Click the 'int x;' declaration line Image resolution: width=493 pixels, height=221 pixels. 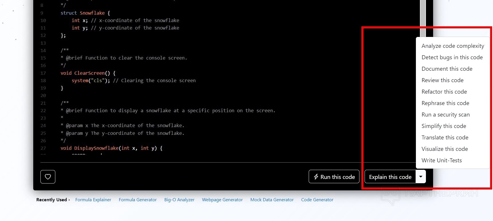(x=80, y=21)
